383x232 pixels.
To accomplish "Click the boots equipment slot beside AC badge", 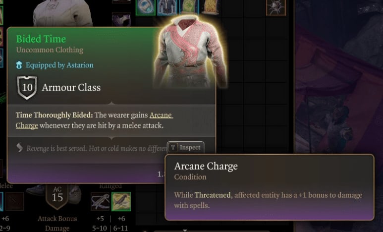I will pos(36,190).
